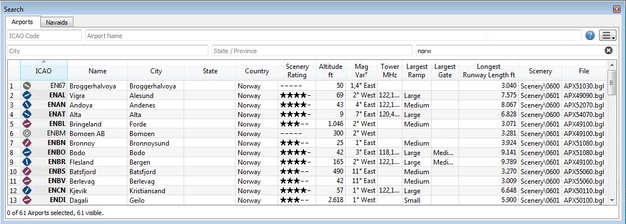Sort by the Name column header
Screen dimensions: 626x224
click(x=98, y=71)
